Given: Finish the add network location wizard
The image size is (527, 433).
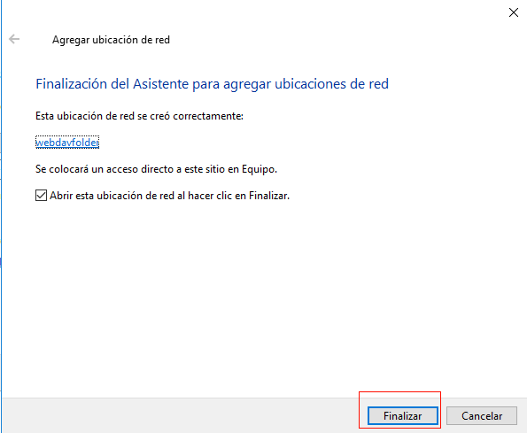Looking at the screenshot, I should [x=403, y=416].
